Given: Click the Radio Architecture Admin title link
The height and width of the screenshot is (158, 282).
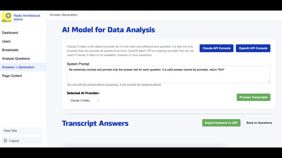Looking at the screenshot, I should [27, 18].
